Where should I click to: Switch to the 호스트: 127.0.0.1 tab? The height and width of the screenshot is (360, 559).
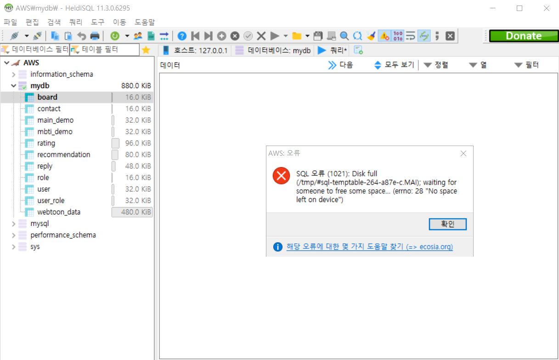pos(195,51)
